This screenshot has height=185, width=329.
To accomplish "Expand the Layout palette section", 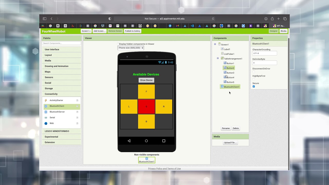I will pyautogui.click(x=61, y=55).
